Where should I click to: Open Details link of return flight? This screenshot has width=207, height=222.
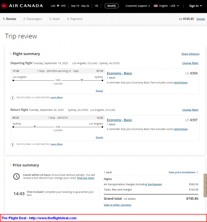99,137
